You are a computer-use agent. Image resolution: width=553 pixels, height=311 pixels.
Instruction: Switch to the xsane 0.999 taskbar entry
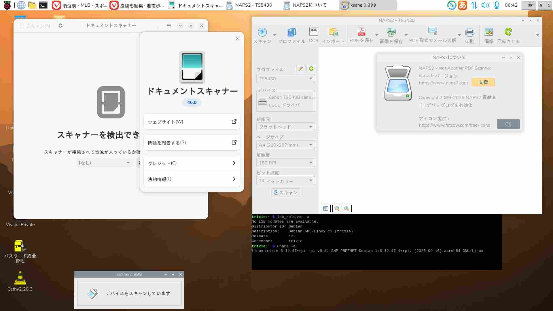click(368, 5)
